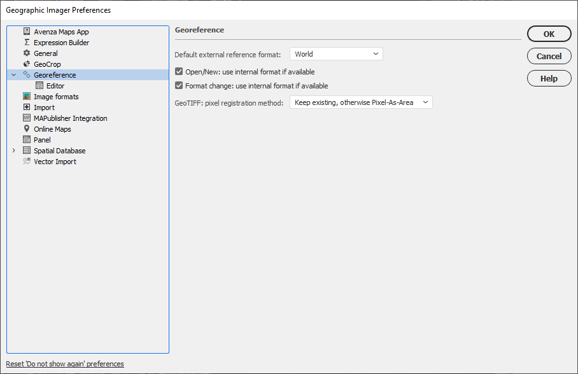Select Import preferences entry
Image resolution: width=578 pixels, height=374 pixels.
coord(44,107)
